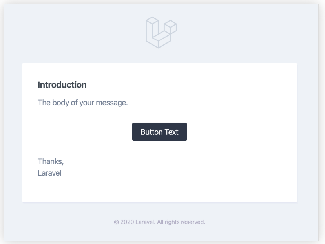Select the word 'Introduction' at the card top
This screenshot has height=244, width=325.
point(62,84)
